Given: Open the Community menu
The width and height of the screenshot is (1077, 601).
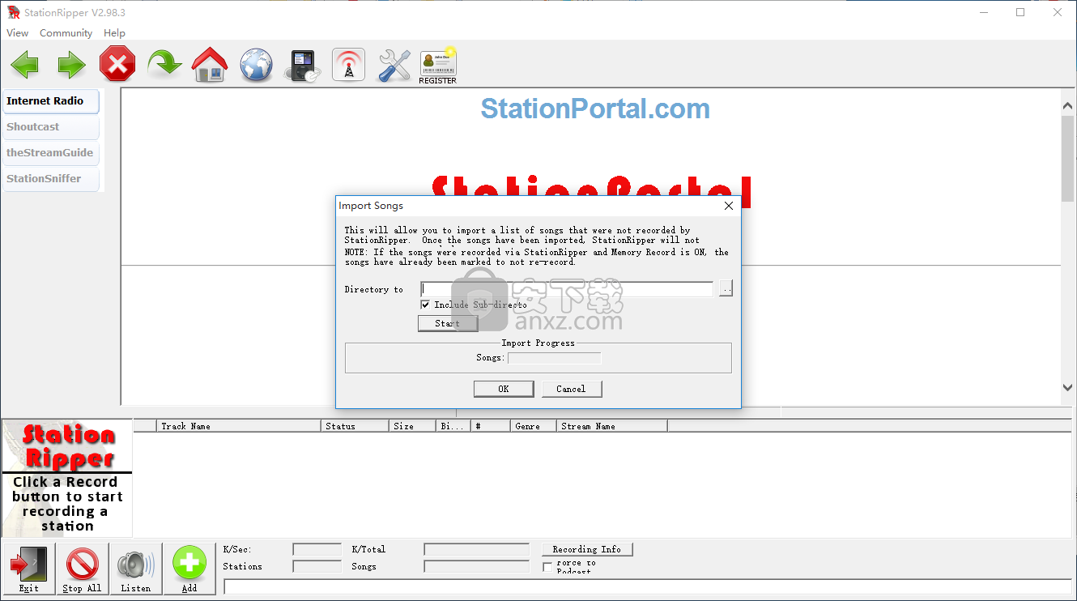Looking at the screenshot, I should coord(66,33).
